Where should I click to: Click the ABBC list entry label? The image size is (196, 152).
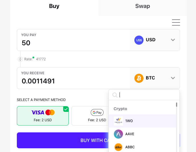click(130, 147)
